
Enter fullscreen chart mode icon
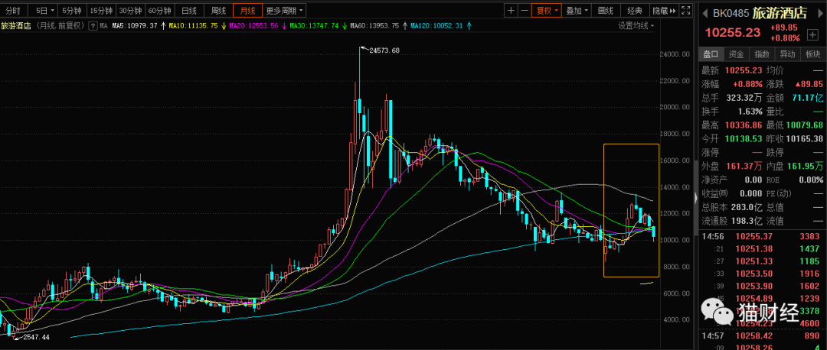coord(686,11)
